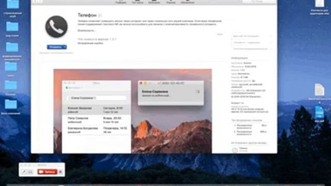The height and width of the screenshot is (186, 331).
Task: Click the Phone app's round handset icon
Action: click(x=56, y=26)
